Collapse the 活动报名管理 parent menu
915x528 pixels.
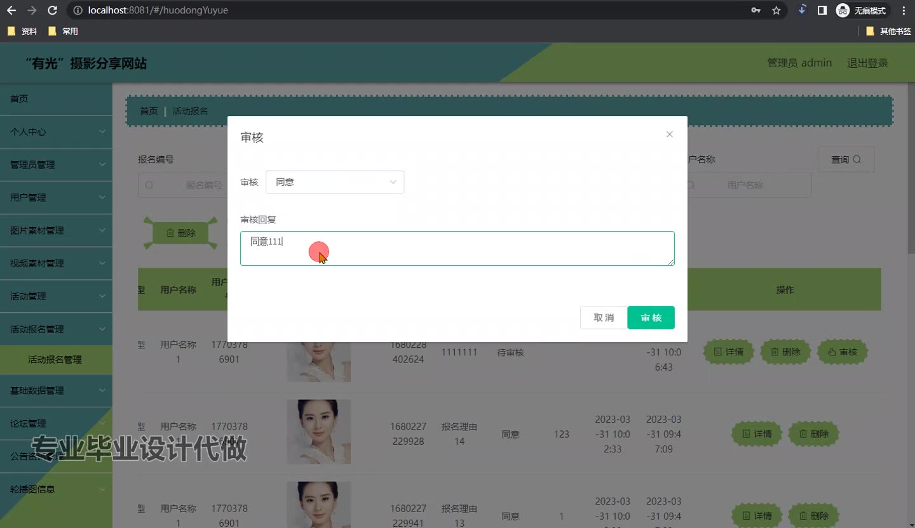pyautogui.click(x=56, y=329)
